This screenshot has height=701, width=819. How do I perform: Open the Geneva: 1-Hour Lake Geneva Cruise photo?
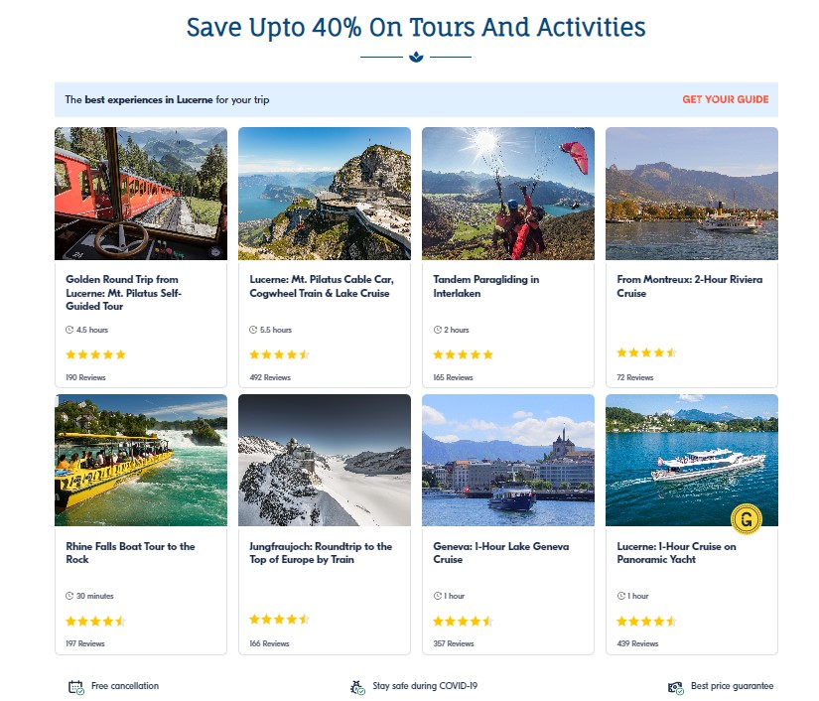(507, 459)
